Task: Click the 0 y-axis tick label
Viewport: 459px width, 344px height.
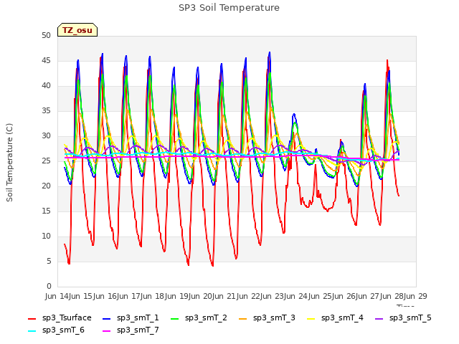Action: click(49, 286)
